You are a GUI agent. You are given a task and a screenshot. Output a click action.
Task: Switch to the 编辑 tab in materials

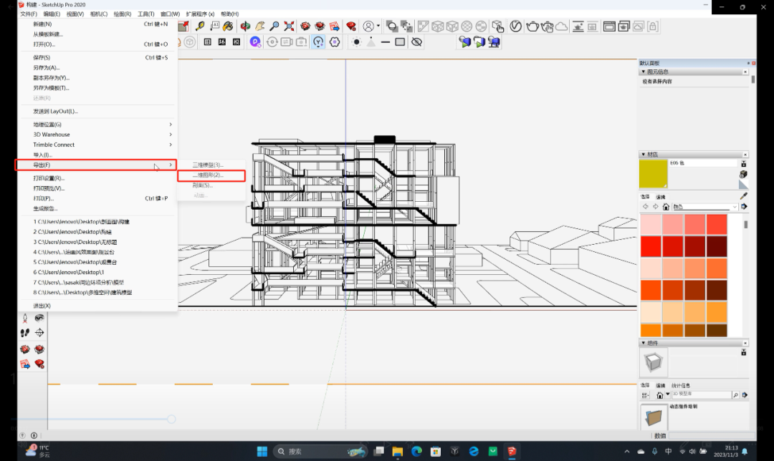point(661,197)
